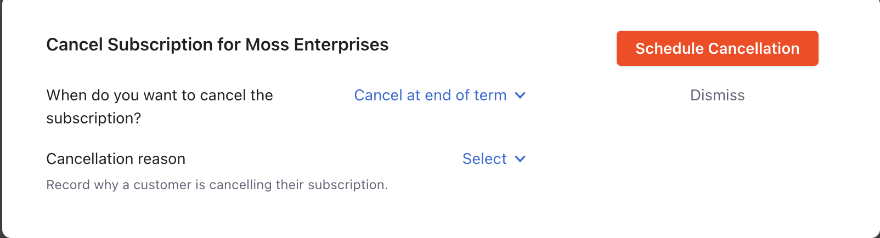
Task: Click the "Cancellation reason" label
Action: [116, 159]
